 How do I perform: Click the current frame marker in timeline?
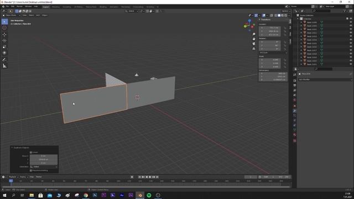point(11,181)
